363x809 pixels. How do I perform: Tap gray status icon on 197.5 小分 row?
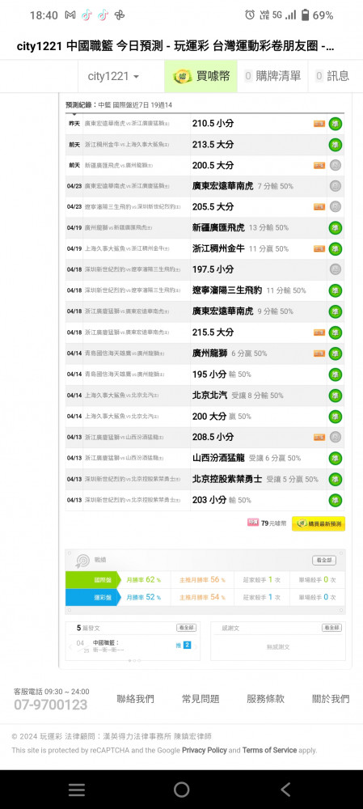[336, 269]
